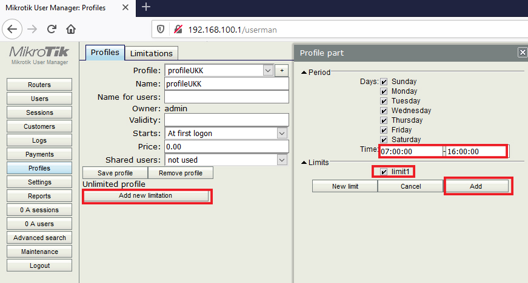Open the shield tracking protection icon
Viewport: 528px width, 283px height.
161,30
